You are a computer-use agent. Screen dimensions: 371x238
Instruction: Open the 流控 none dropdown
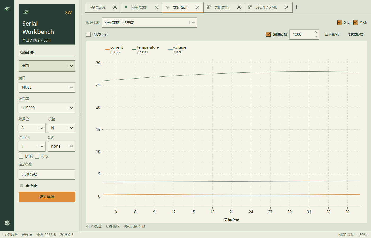62,146
